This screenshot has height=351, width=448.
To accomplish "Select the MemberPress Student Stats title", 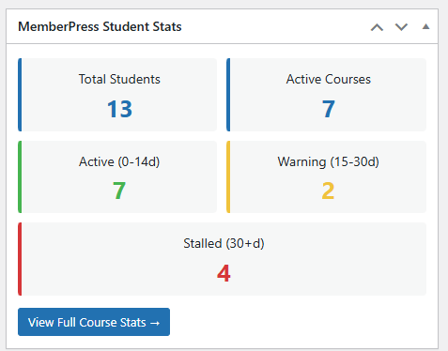I will pos(100,26).
